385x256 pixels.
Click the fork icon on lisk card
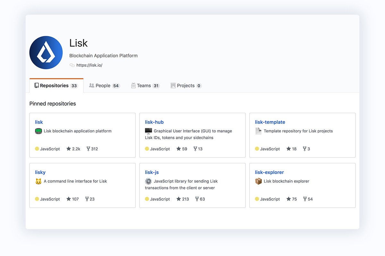88,148
